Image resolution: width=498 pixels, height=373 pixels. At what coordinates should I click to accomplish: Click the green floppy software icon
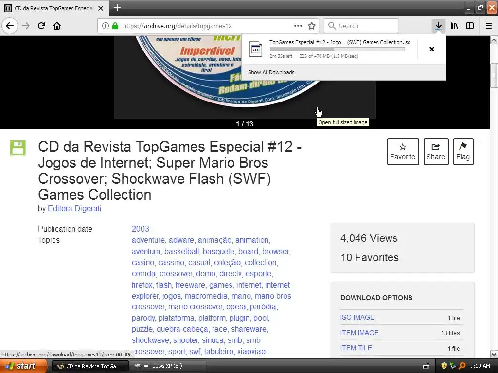18,148
